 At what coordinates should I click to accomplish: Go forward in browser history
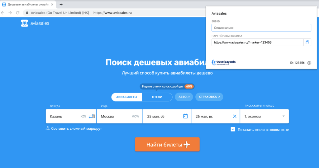[10, 13]
